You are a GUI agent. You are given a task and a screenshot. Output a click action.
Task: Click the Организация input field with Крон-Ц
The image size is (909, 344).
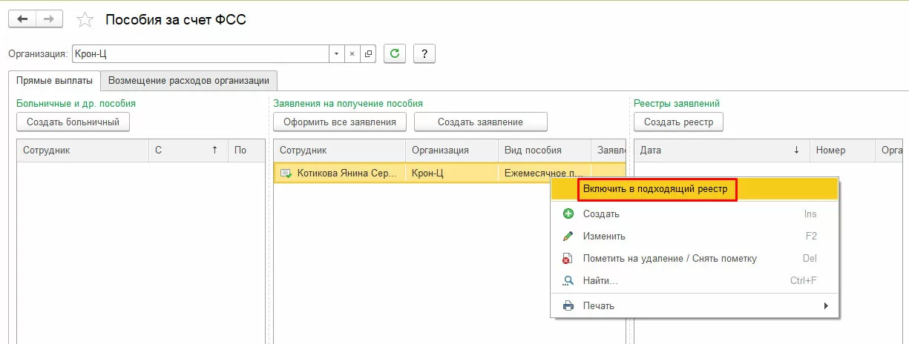[x=200, y=54]
